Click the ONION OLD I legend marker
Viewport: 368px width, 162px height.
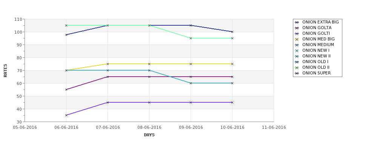297,62
